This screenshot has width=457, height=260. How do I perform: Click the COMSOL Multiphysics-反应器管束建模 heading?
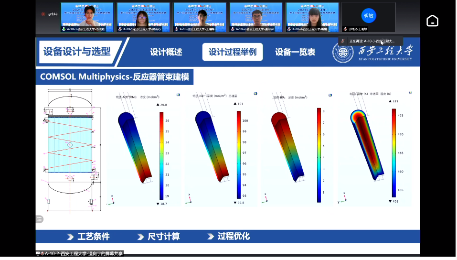click(115, 77)
